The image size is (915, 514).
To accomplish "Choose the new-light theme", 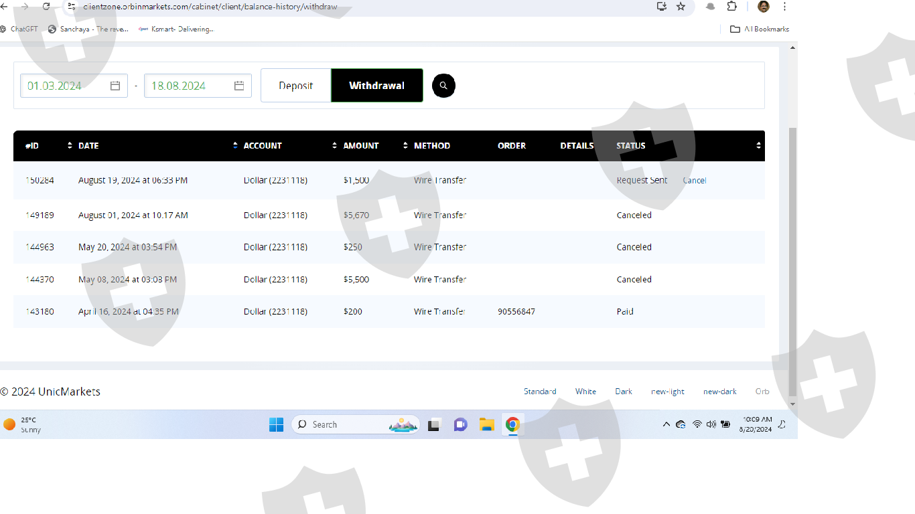I will pos(667,392).
